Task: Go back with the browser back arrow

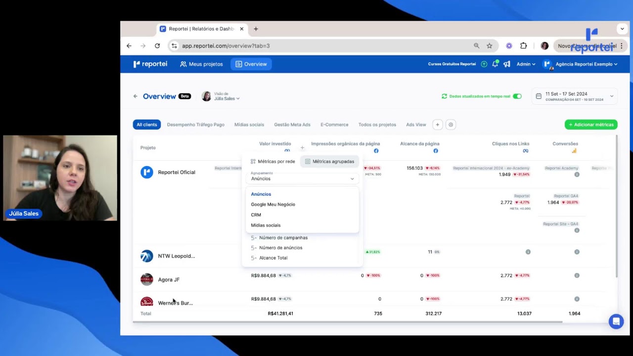Action: point(129,45)
